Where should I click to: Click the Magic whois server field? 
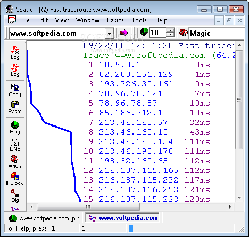coord(217,33)
